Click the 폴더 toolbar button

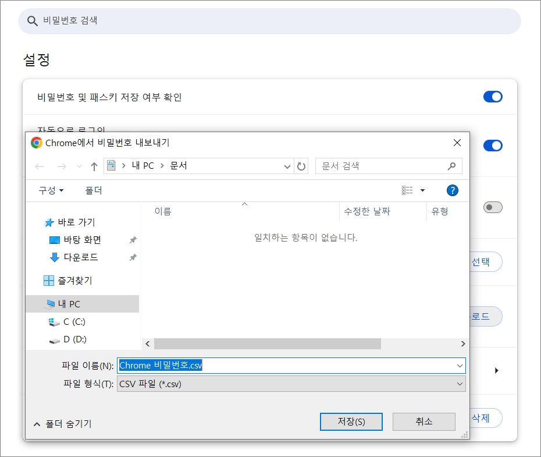point(94,190)
